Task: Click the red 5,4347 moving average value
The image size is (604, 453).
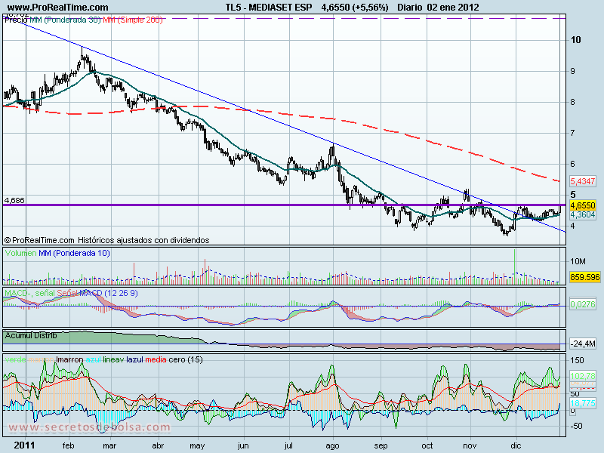Action: pos(582,180)
